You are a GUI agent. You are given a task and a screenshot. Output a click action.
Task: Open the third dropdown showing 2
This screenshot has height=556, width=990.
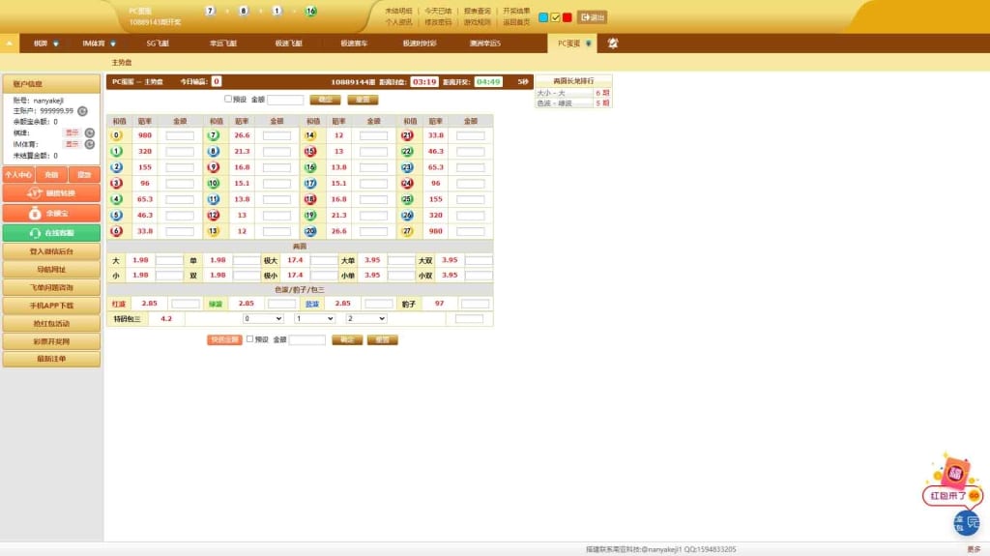(x=366, y=319)
